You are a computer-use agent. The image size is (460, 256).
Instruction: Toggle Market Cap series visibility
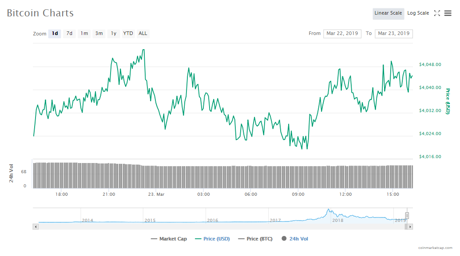point(169,239)
